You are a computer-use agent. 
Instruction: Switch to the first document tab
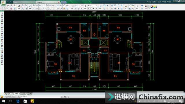pyautogui.click(x=24, y=2)
